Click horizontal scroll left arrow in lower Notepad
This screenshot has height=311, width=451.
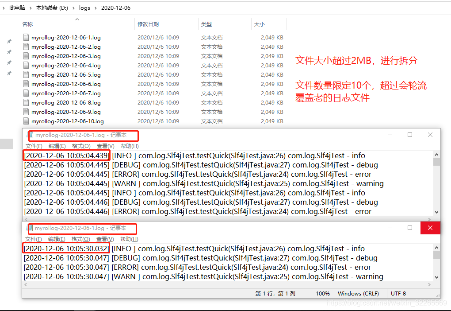(26, 284)
